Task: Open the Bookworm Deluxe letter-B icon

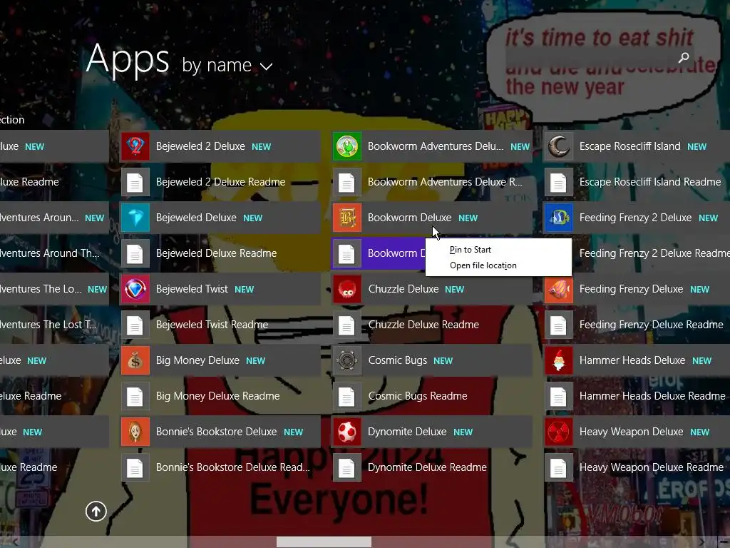Action: click(x=347, y=218)
